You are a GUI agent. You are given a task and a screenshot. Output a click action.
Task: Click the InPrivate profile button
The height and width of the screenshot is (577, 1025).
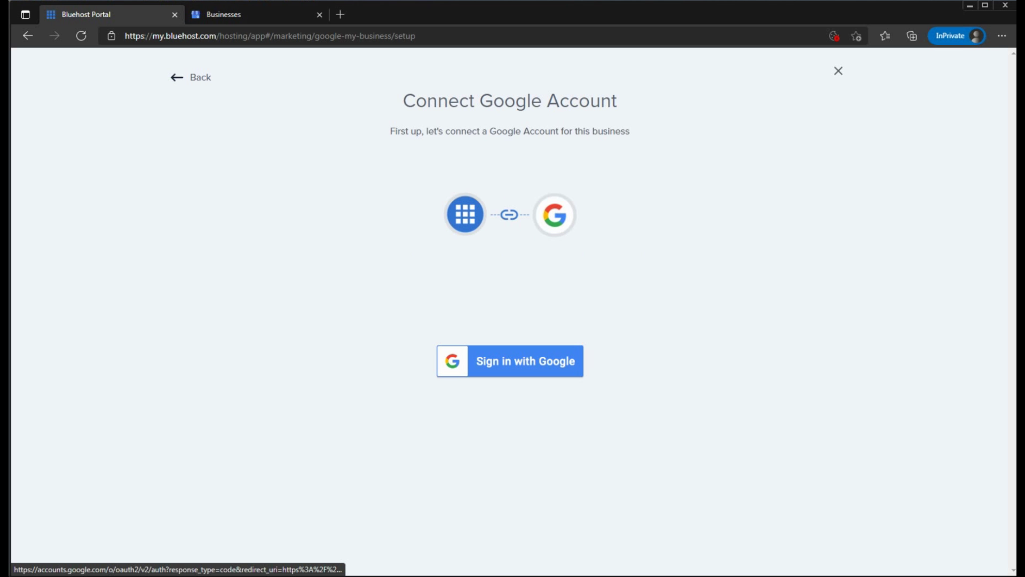coord(957,36)
